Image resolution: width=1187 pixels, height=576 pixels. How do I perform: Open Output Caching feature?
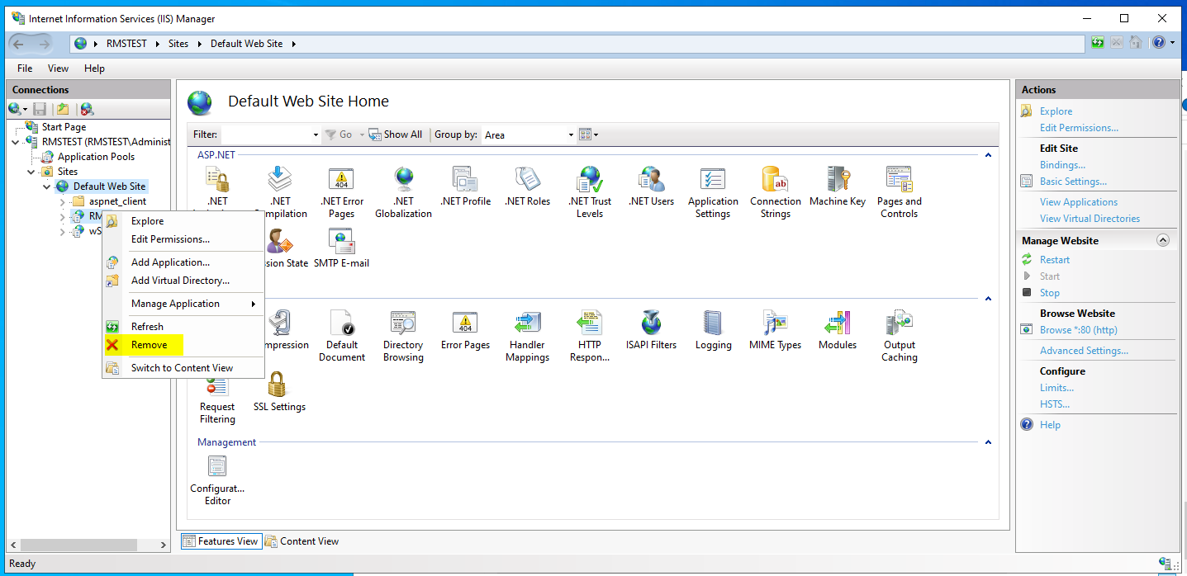[900, 336]
